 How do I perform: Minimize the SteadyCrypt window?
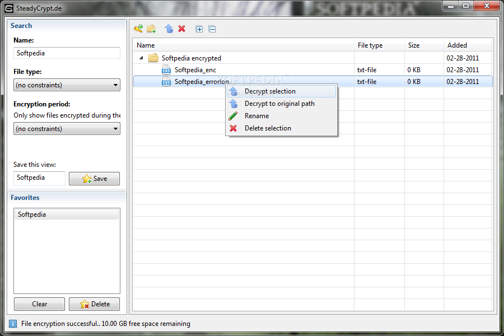pyautogui.click(x=451, y=6)
